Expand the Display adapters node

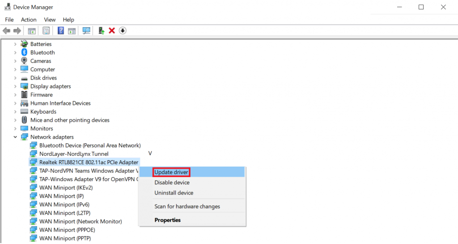click(x=15, y=87)
